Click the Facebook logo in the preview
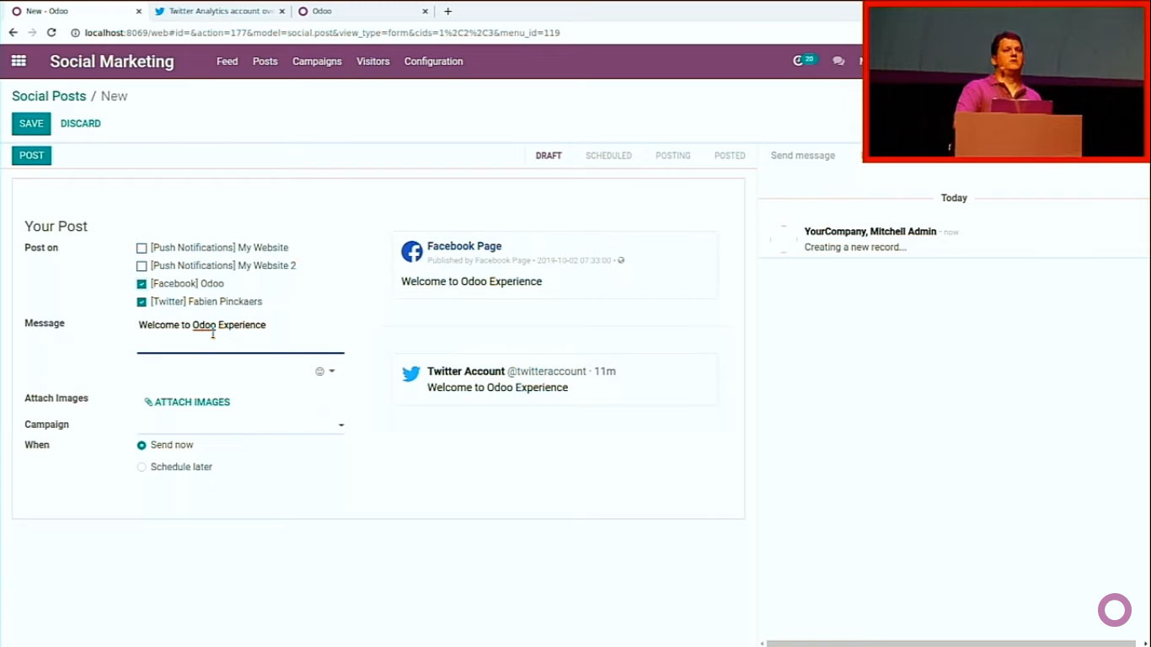 (x=412, y=251)
